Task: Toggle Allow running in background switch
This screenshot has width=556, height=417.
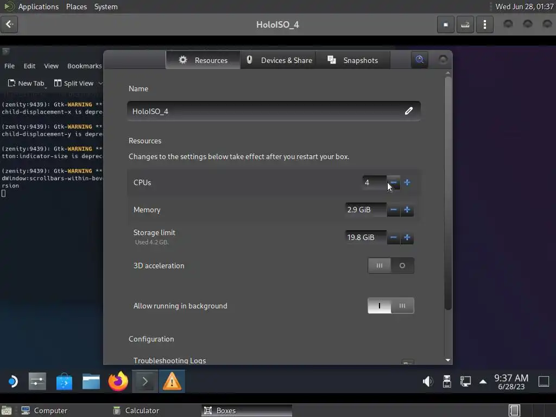Action: [391, 306]
